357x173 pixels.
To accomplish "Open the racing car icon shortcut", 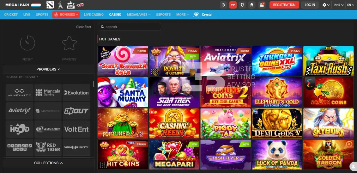I will point(80,5).
